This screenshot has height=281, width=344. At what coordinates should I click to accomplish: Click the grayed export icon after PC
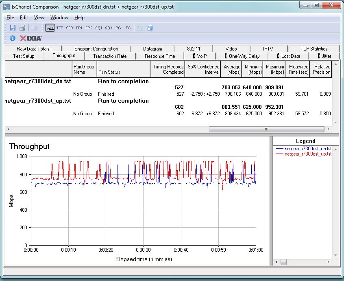tap(140, 28)
